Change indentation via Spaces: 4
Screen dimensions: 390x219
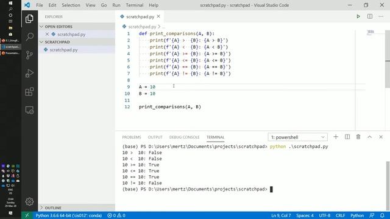coord(305,215)
